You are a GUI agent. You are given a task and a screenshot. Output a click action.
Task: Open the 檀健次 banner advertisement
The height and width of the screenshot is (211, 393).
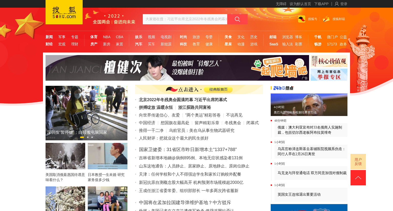[177, 68]
